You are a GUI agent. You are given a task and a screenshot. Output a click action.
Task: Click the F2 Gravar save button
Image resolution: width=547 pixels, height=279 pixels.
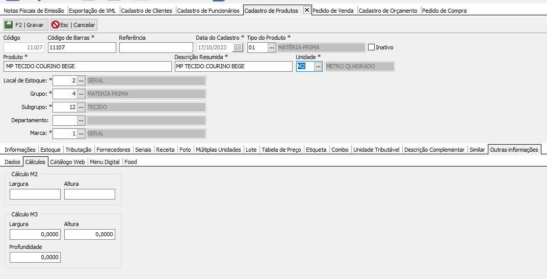point(25,24)
